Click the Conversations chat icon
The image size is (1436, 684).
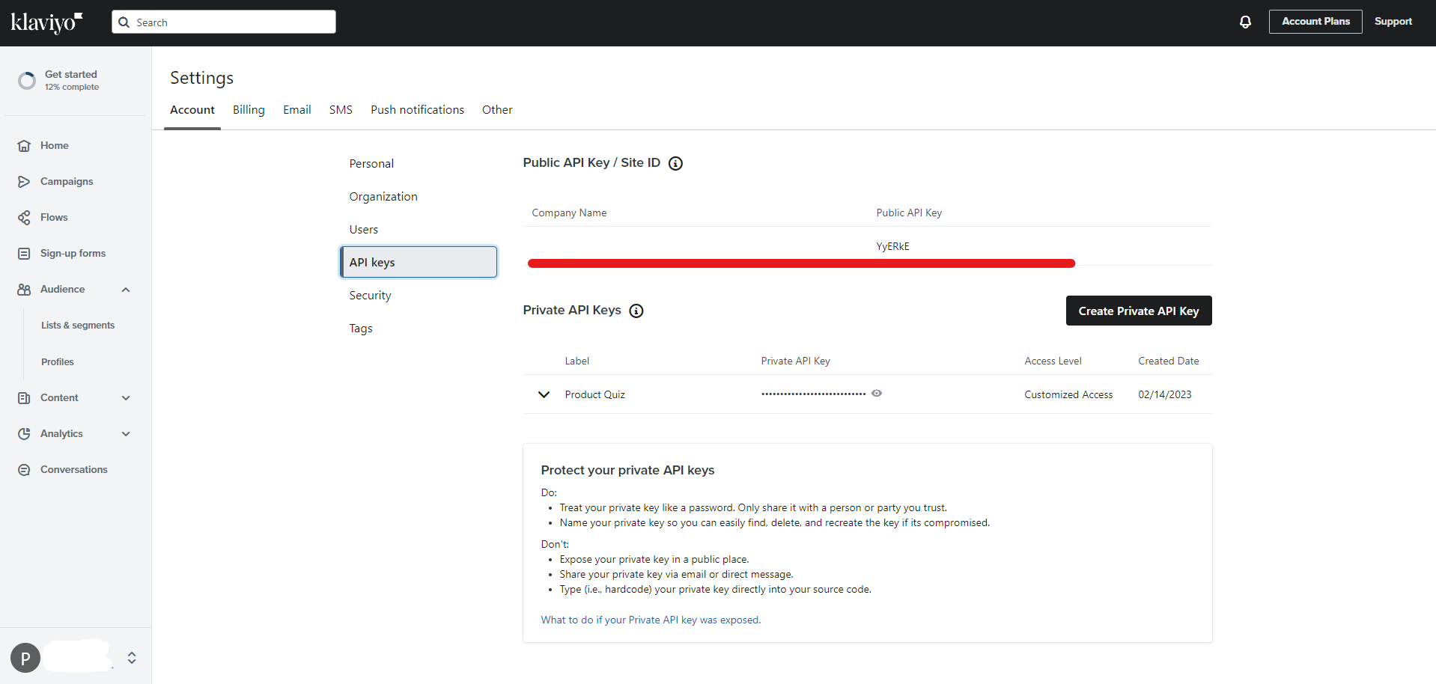click(24, 470)
